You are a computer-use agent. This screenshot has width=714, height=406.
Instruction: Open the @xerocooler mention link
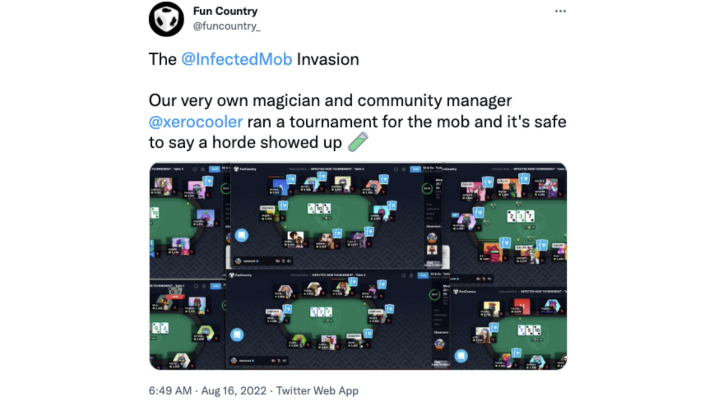[196, 122]
